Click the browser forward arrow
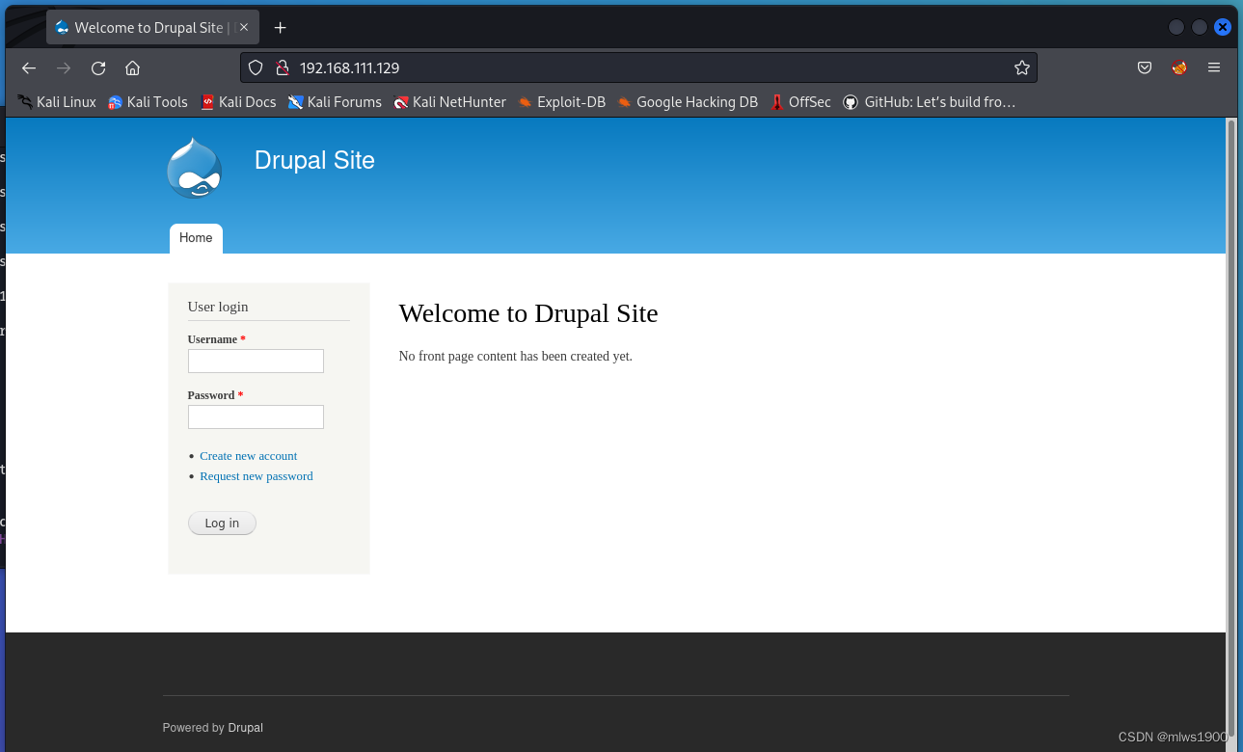 point(64,68)
